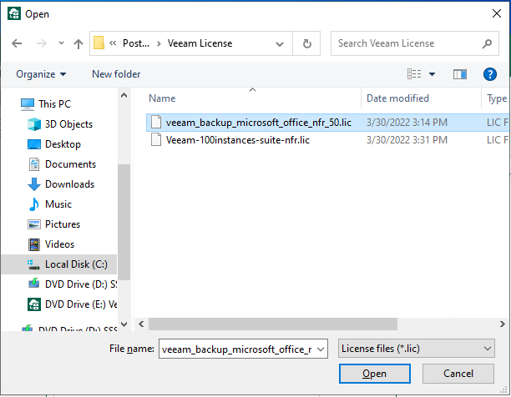Click sidebar scrollbar down arrow
The height and width of the screenshot is (397, 511).
(124, 324)
